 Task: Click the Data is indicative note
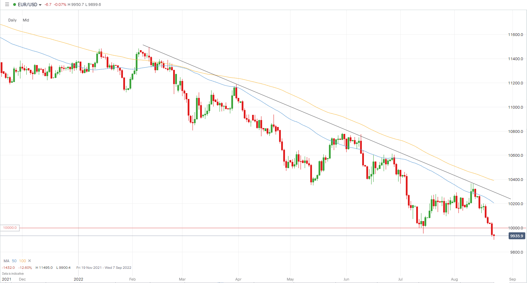tap(13, 274)
